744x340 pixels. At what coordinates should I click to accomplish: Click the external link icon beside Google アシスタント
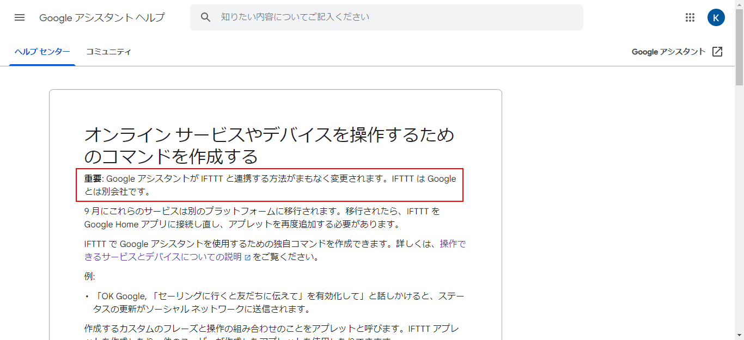(x=717, y=52)
